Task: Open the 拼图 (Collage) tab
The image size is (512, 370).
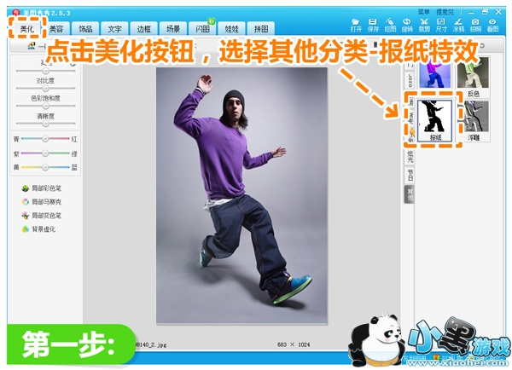Action: (x=263, y=29)
